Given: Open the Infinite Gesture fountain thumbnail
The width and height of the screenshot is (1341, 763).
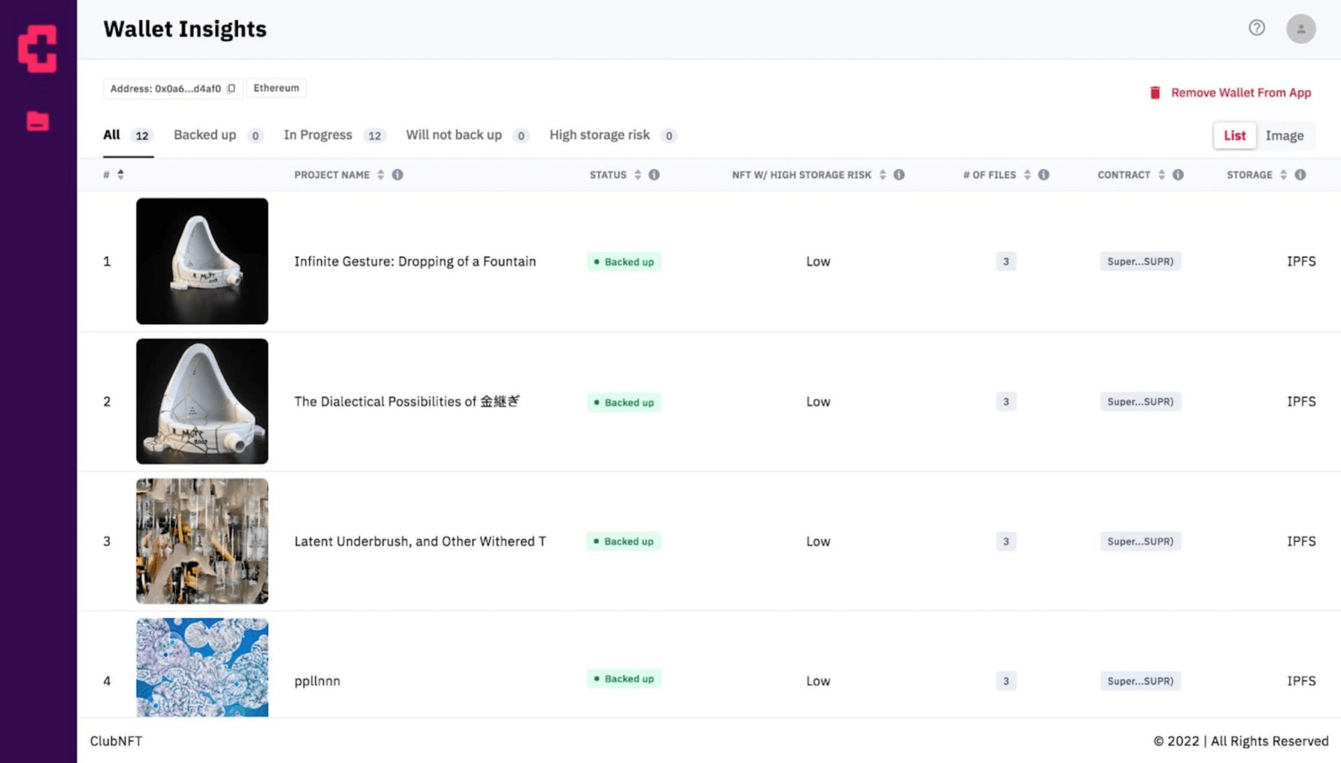Looking at the screenshot, I should pyautogui.click(x=202, y=261).
